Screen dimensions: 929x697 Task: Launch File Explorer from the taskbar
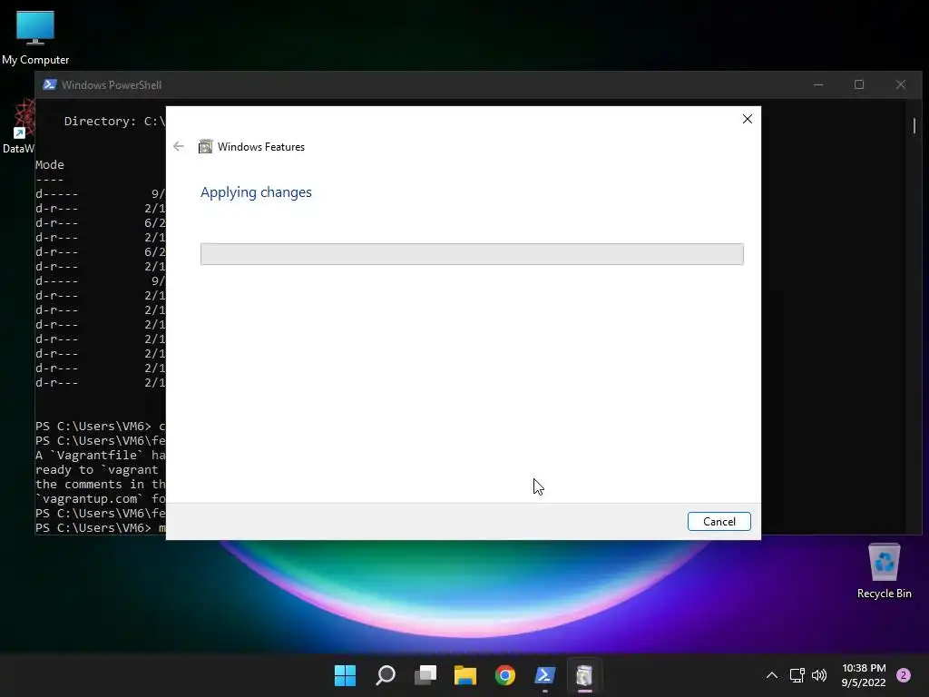(x=465, y=675)
